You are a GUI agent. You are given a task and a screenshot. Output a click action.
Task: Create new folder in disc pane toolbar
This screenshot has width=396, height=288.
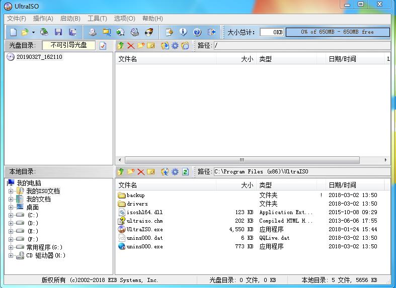point(141,46)
